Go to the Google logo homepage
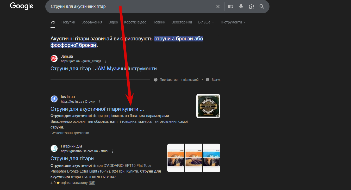 point(22,6)
